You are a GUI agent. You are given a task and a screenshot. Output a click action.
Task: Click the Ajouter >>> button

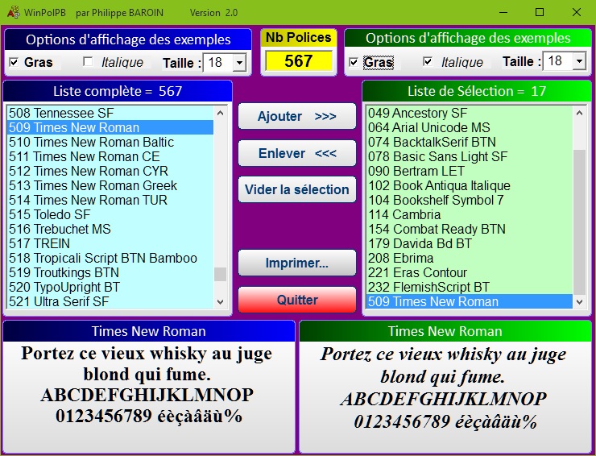click(296, 116)
